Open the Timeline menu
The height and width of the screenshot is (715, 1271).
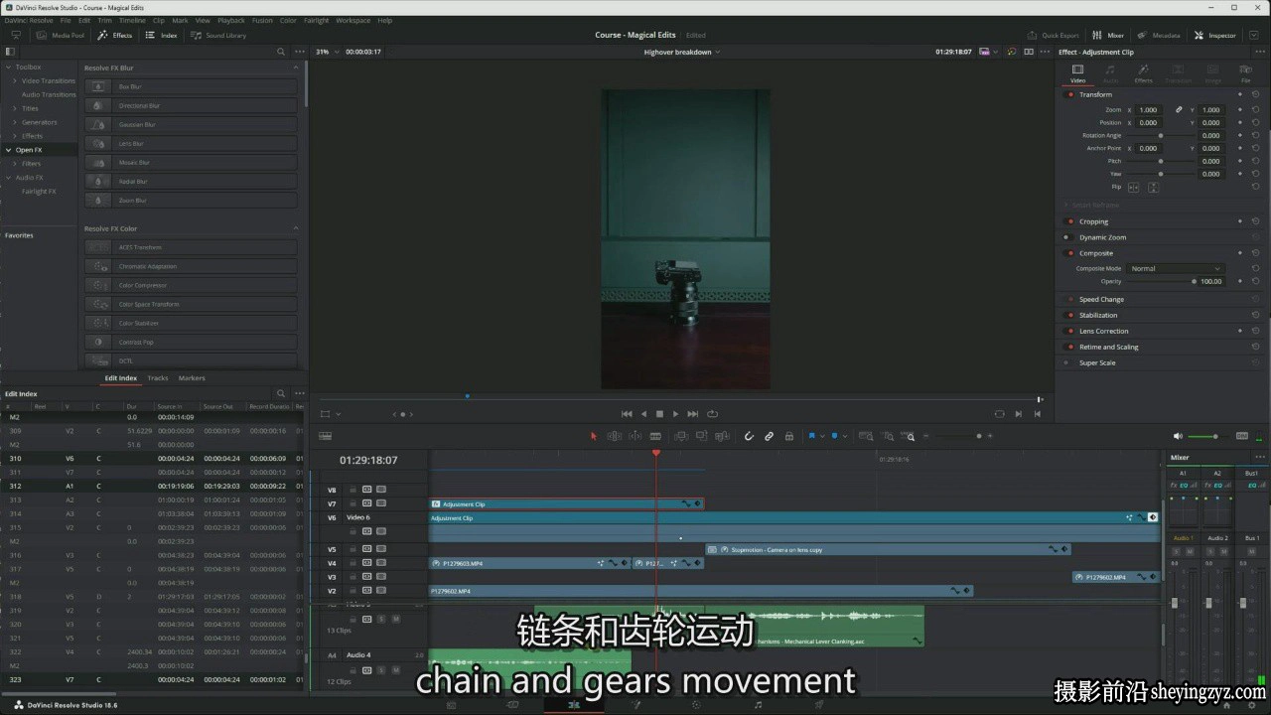132,20
